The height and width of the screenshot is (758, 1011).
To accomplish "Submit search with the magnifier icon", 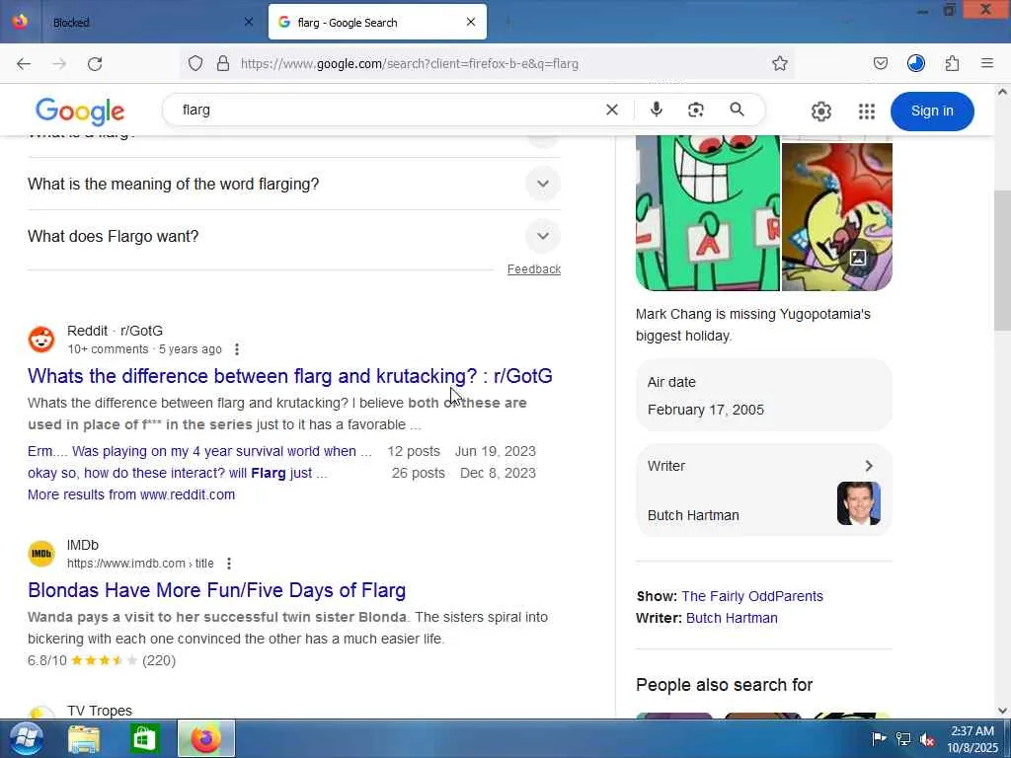I will pos(737,110).
